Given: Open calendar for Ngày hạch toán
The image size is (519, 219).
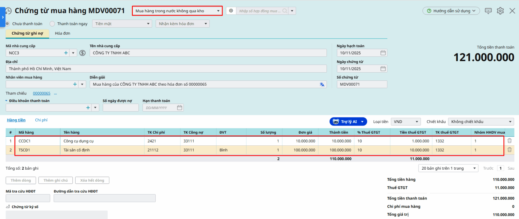Looking at the screenshot, I should (383, 53).
